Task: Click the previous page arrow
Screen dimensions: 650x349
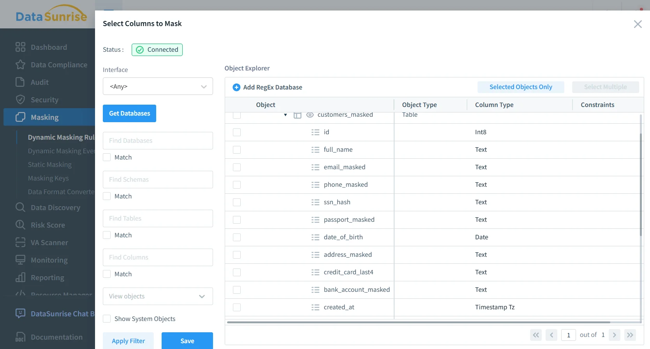Action: (551, 335)
